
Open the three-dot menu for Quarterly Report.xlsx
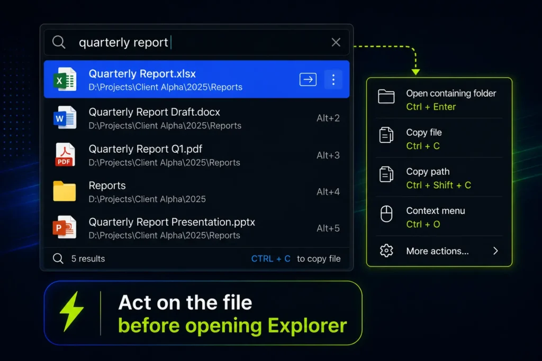tap(333, 79)
